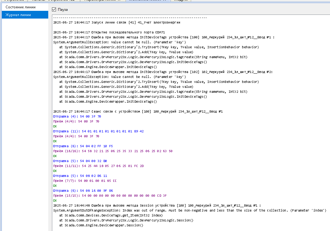Select the Приём (7/7) log line
This screenshot has height=231, width=330.
[85, 181]
